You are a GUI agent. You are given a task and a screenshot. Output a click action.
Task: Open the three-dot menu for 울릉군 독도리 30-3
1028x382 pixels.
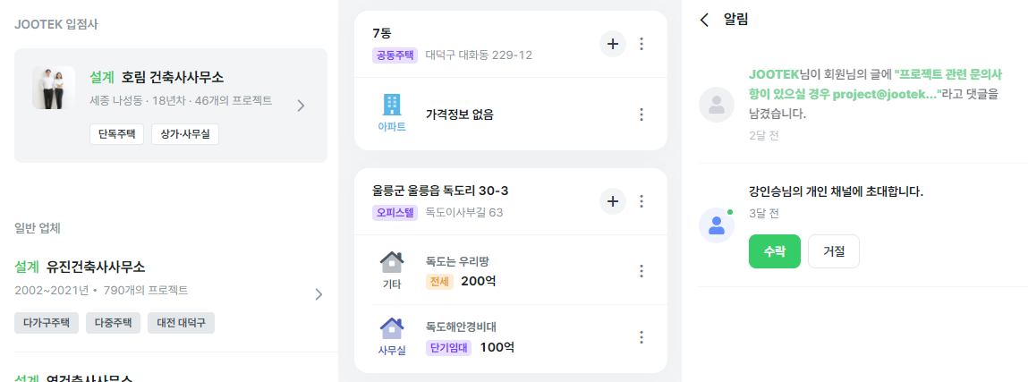(x=641, y=202)
